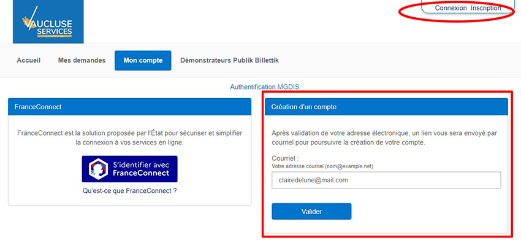
Task: Click the Vaucluse Services logo
Action: [x=48, y=21]
